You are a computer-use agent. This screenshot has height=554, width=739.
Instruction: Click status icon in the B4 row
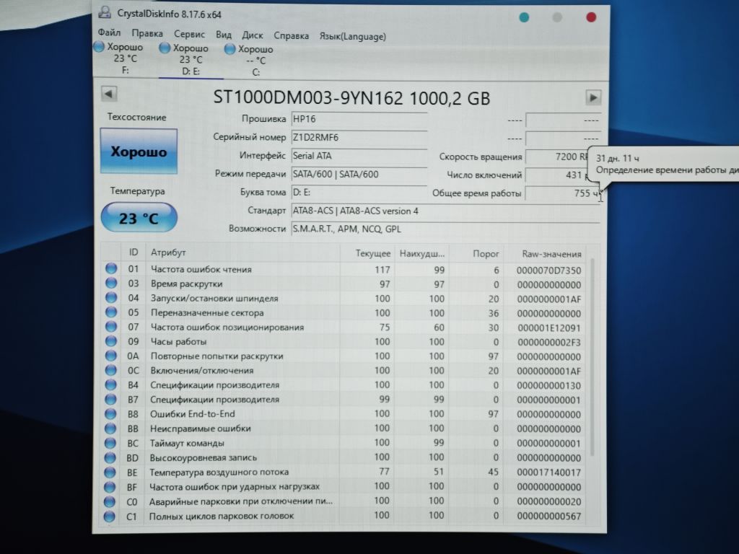110,385
